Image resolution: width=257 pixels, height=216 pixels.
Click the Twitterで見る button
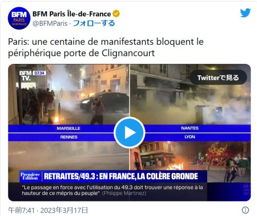pyautogui.click(x=218, y=77)
